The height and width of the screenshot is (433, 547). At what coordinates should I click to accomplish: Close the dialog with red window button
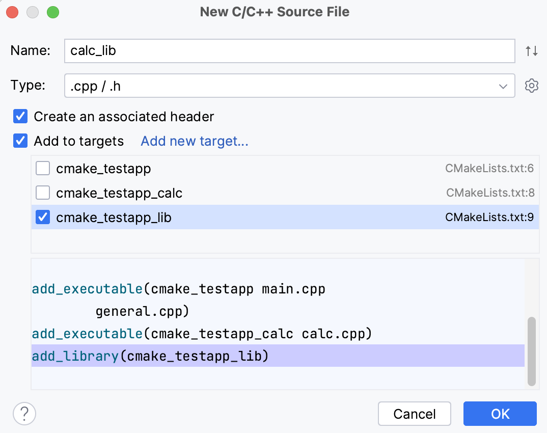click(x=12, y=12)
